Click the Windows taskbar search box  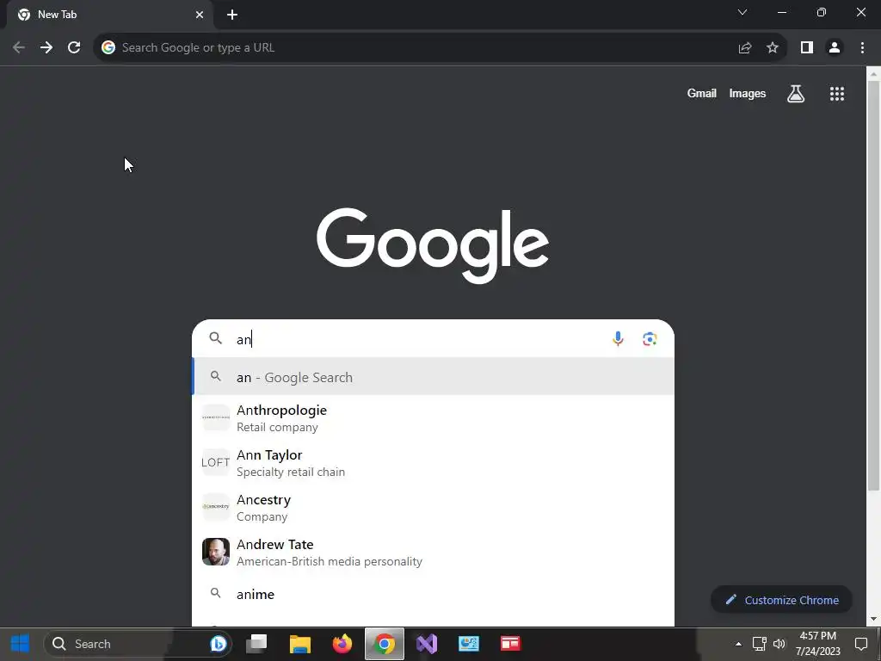138,644
